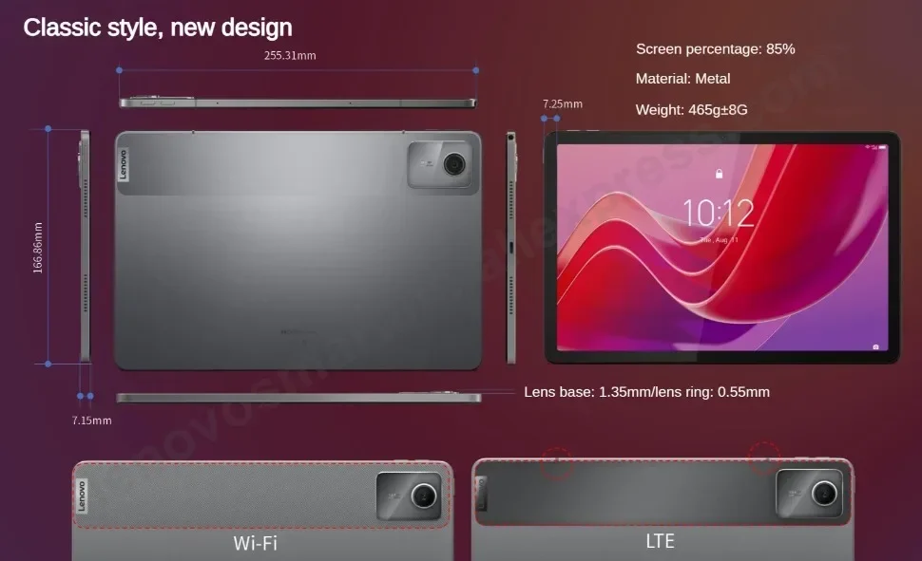The height and width of the screenshot is (561, 922).
Task: Click the 7.15mm thickness label
Action: click(x=92, y=421)
